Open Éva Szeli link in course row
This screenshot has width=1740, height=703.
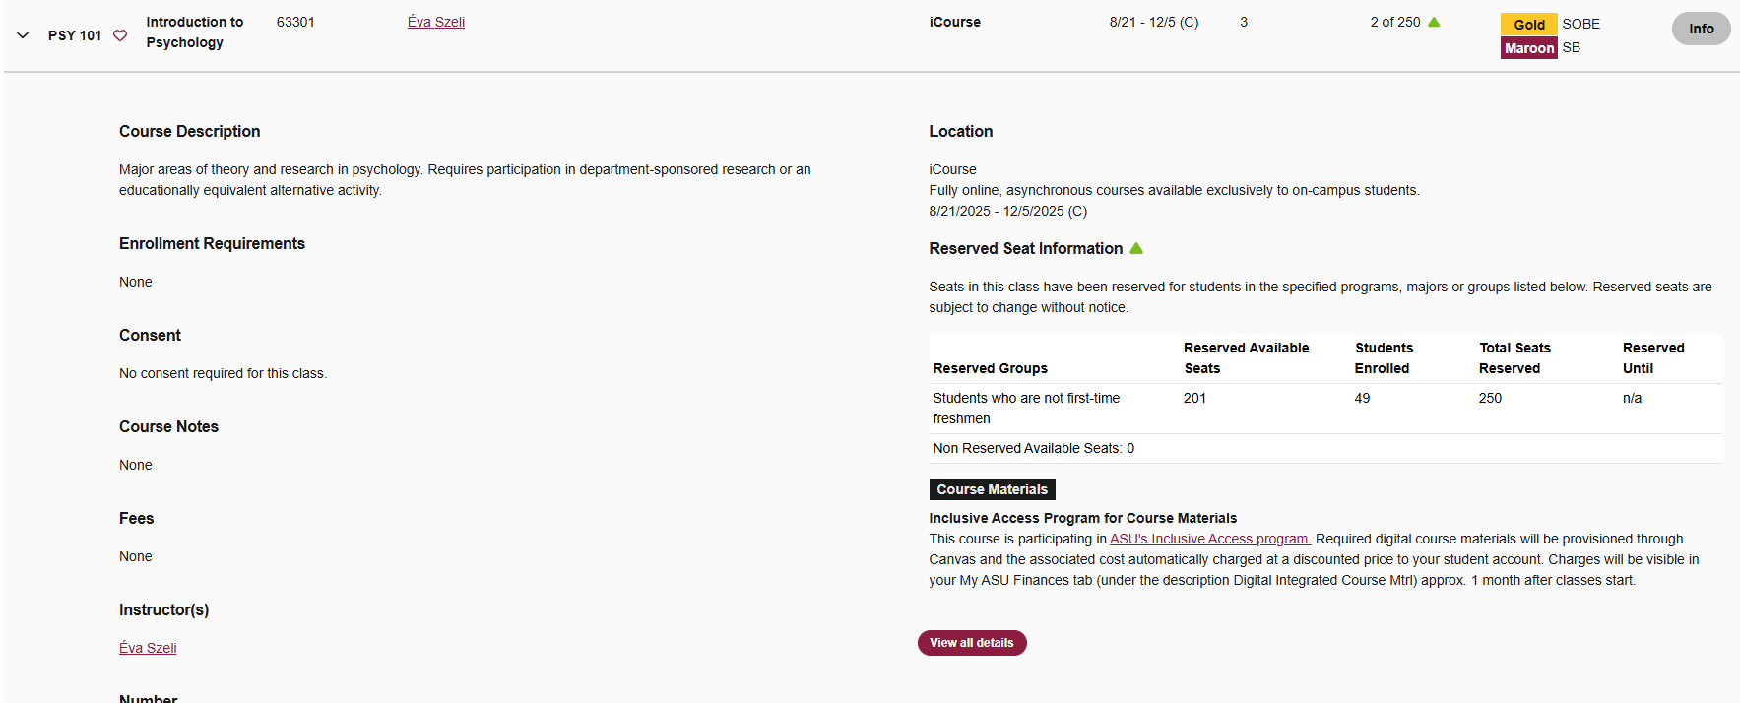point(436,22)
